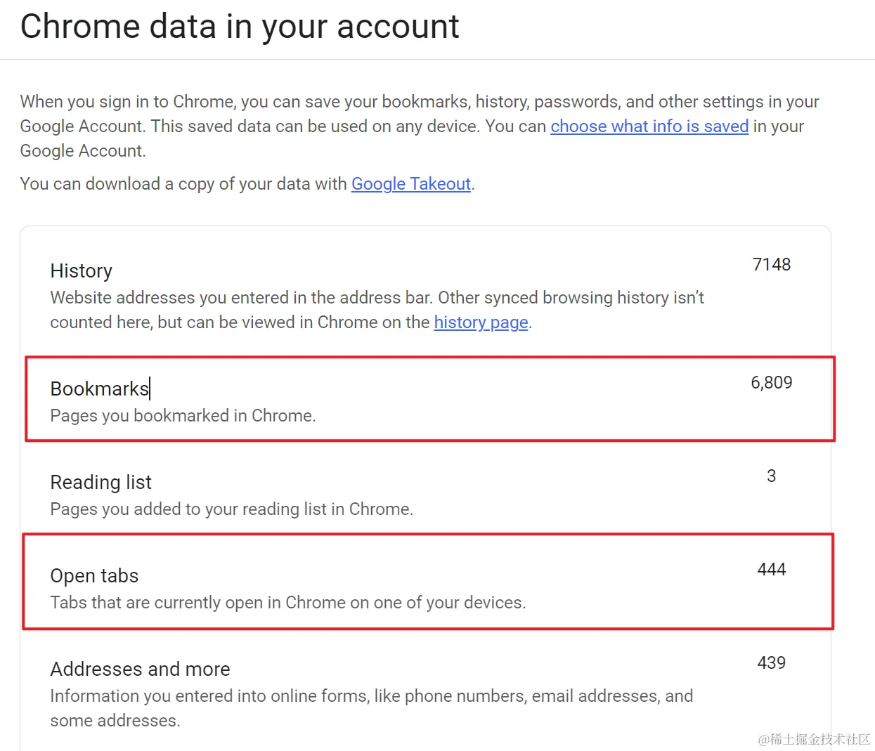The height and width of the screenshot is (751, 875).
Task: Select the "Addresses and more" heading
Action: 140,670
